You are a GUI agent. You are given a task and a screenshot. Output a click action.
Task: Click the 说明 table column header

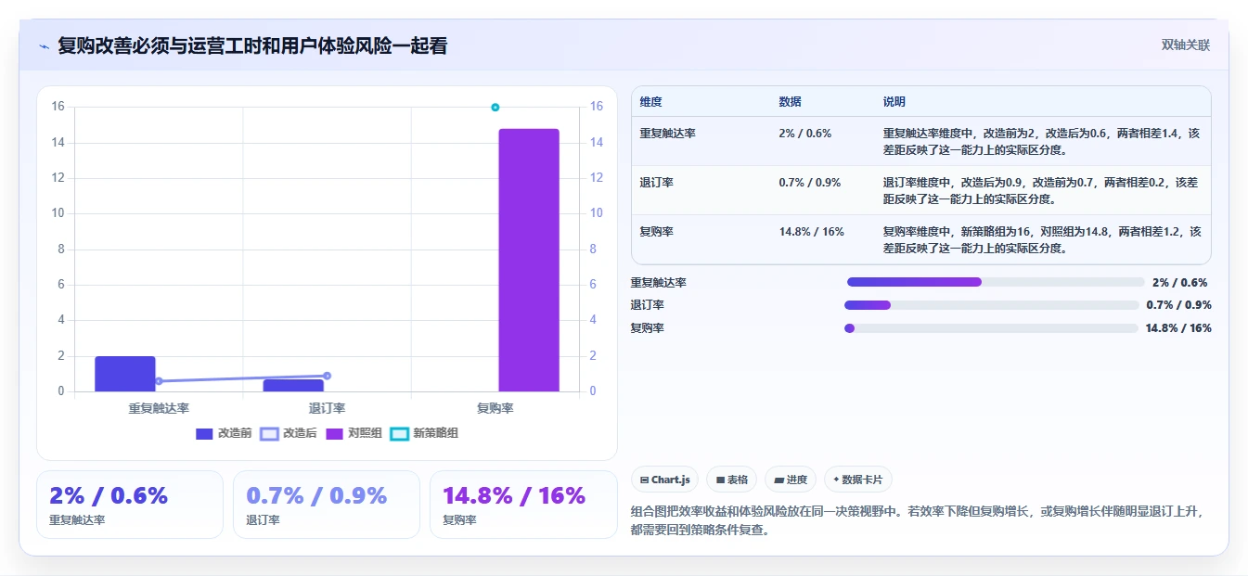[894, 102]
